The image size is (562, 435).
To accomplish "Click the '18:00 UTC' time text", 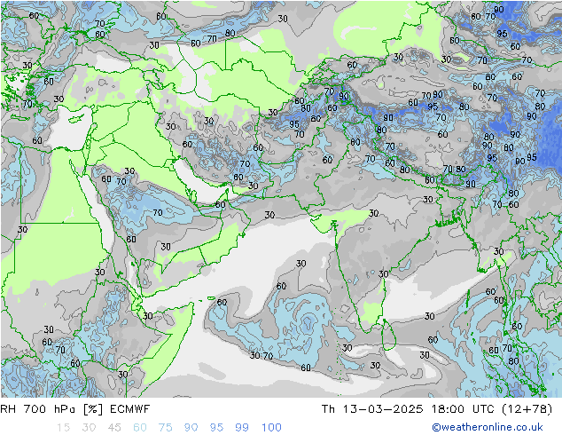I will (461, 409).
